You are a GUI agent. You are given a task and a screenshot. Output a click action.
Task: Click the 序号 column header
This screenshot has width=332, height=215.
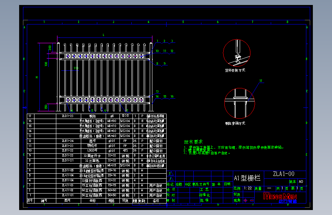click(x=30, y=200)
